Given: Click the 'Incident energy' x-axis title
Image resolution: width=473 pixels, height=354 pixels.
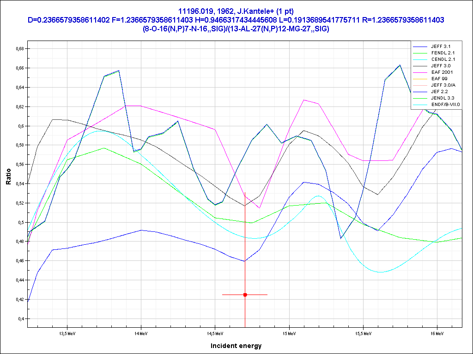Looking at the screenshot, I should (236, 346).
